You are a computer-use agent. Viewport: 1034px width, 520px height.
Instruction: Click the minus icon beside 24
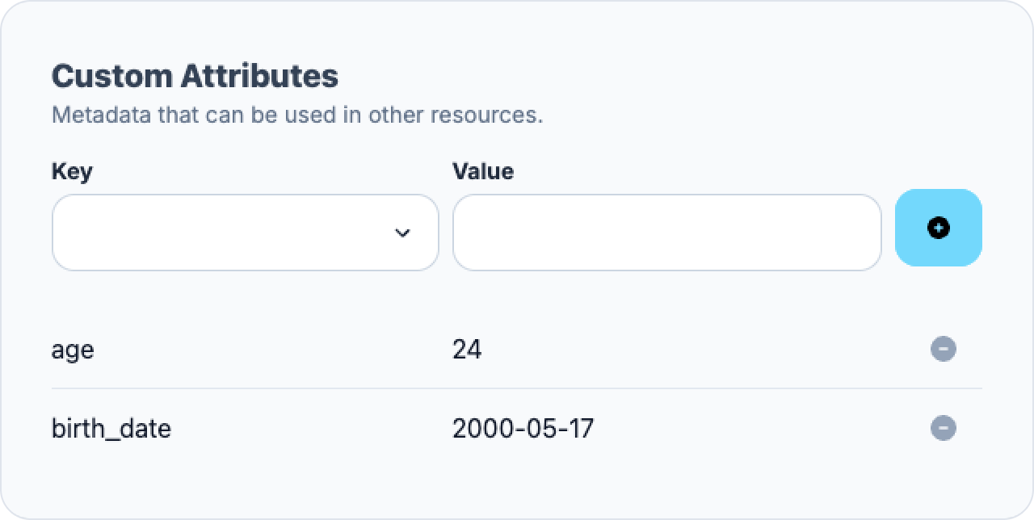pyautogui.click(x=944, y=350)
